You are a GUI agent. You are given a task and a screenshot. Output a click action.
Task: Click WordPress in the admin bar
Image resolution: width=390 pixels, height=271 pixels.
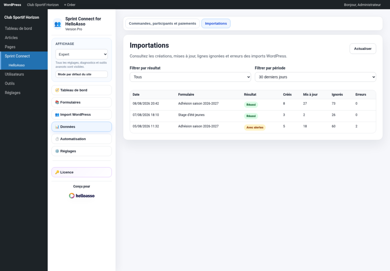pos(13,5)
